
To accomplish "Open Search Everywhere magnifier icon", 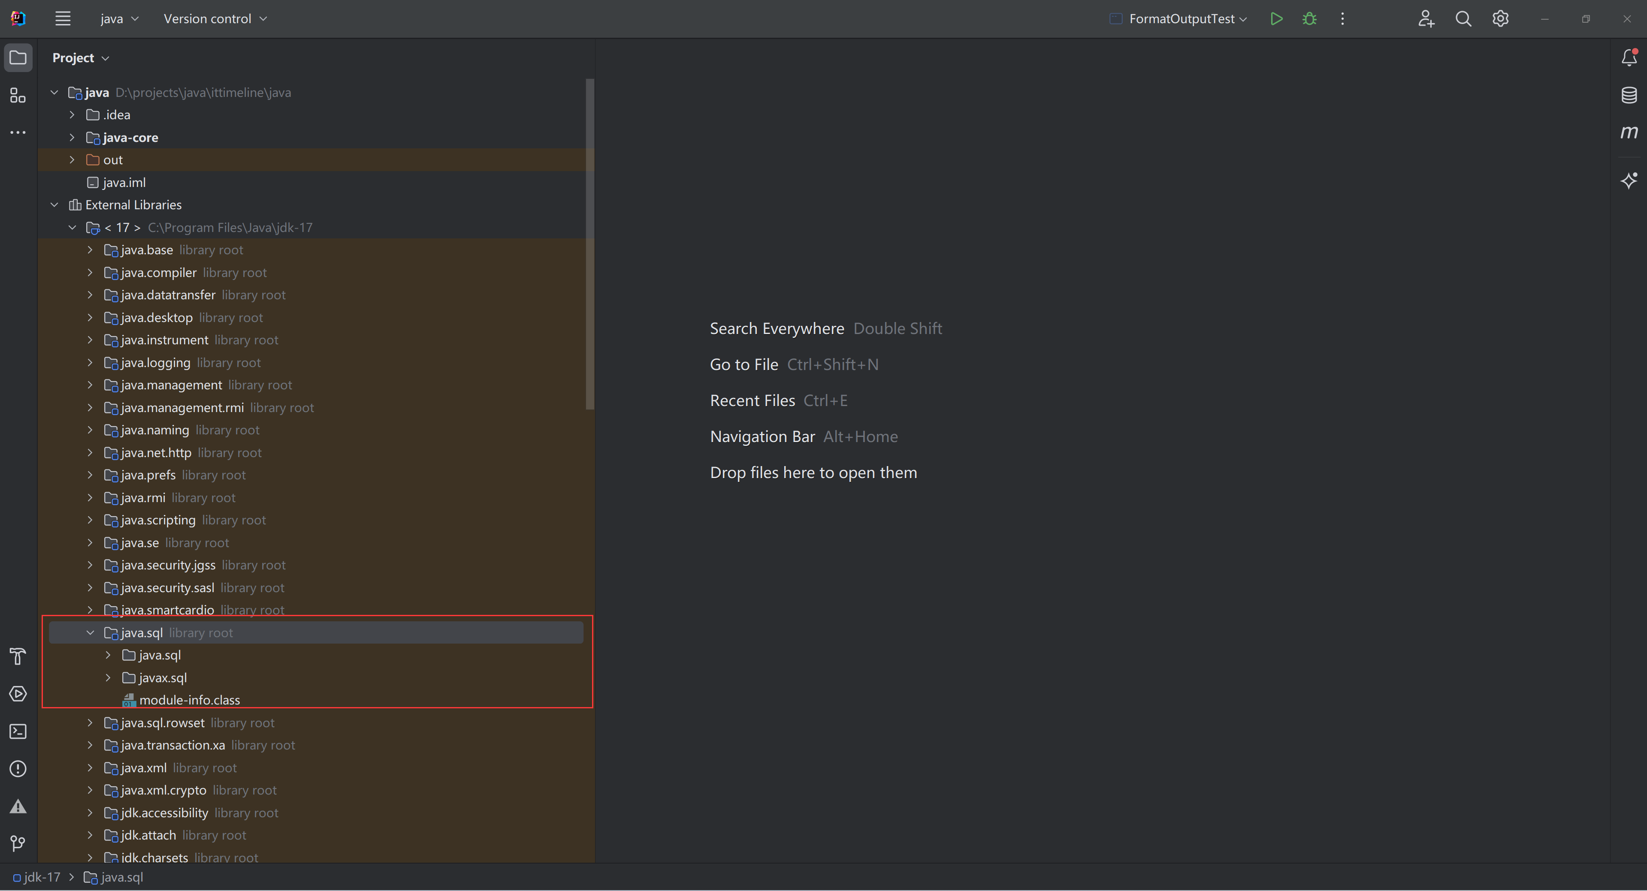I will [1463, 18].
